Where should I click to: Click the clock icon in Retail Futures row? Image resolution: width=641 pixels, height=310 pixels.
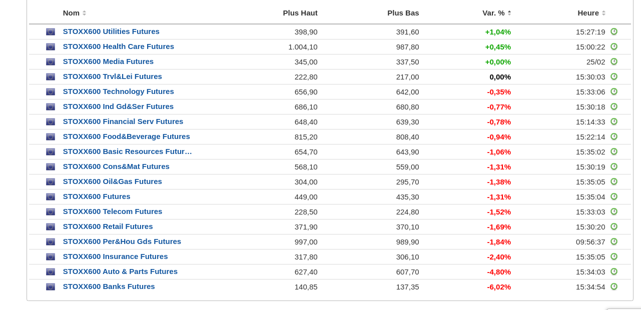tap(614, 226)
